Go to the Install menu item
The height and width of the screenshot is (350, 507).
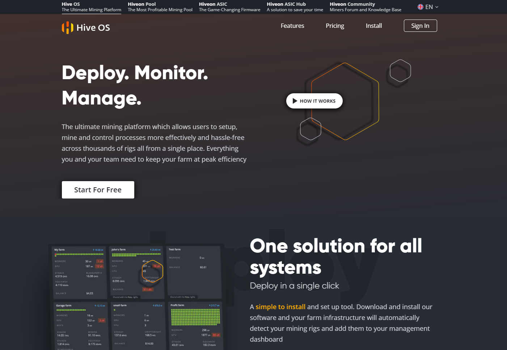(374, 26)
